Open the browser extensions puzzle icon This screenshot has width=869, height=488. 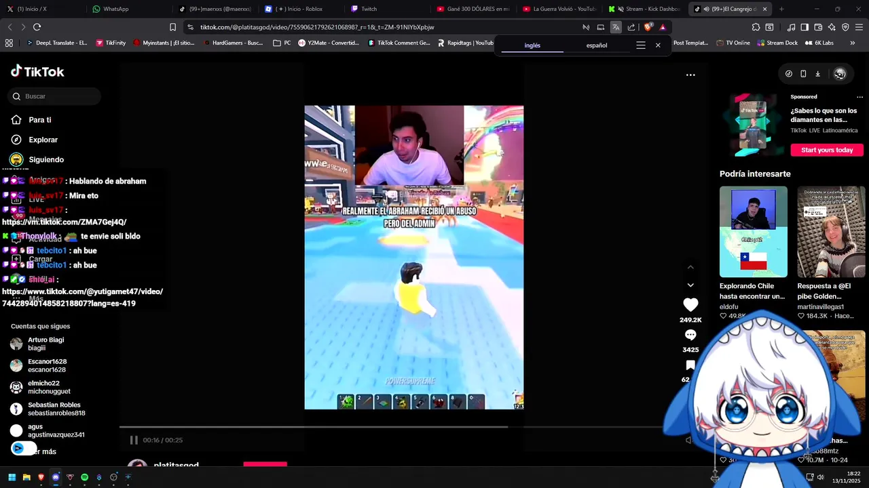(756, 27)
